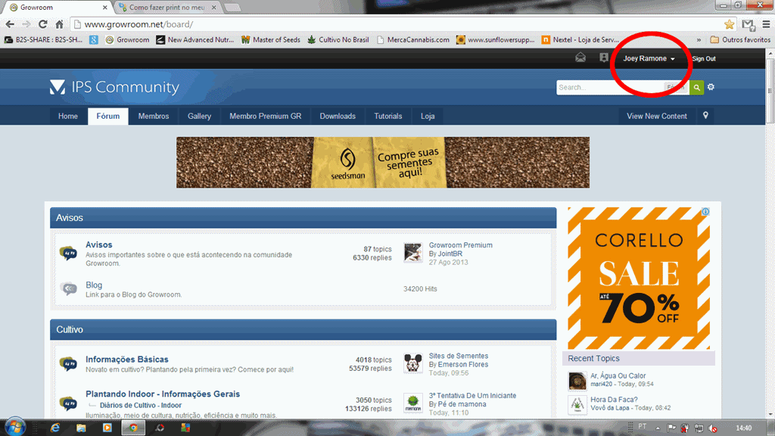Open Diários de Cultivo - Indoor subforum
Screen dimensions: 775x436
coord(140,406)
